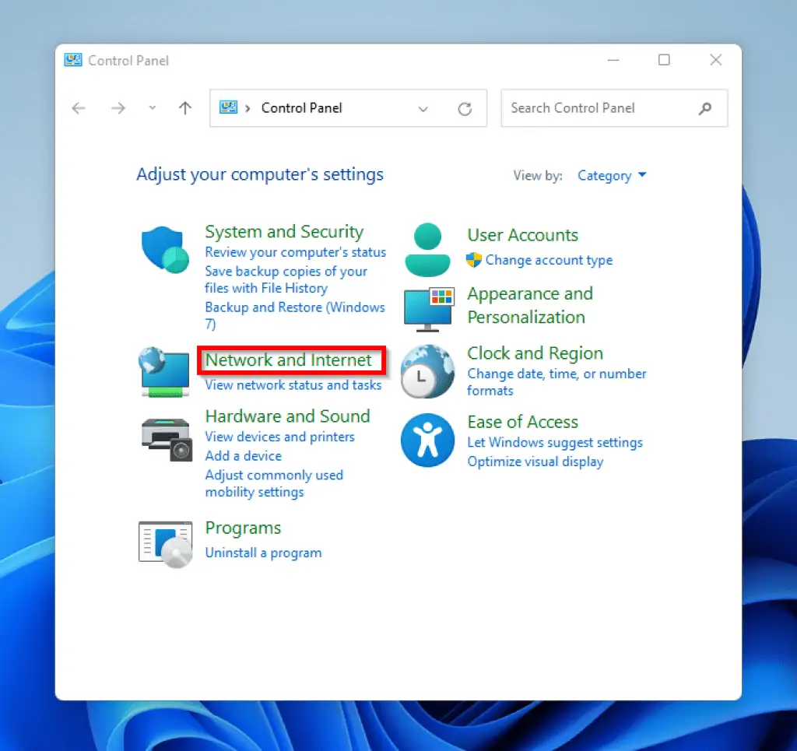This screenshot has height=751, width=797.
Task: Click the User Accounts icon
Action: tap(427, 247)
